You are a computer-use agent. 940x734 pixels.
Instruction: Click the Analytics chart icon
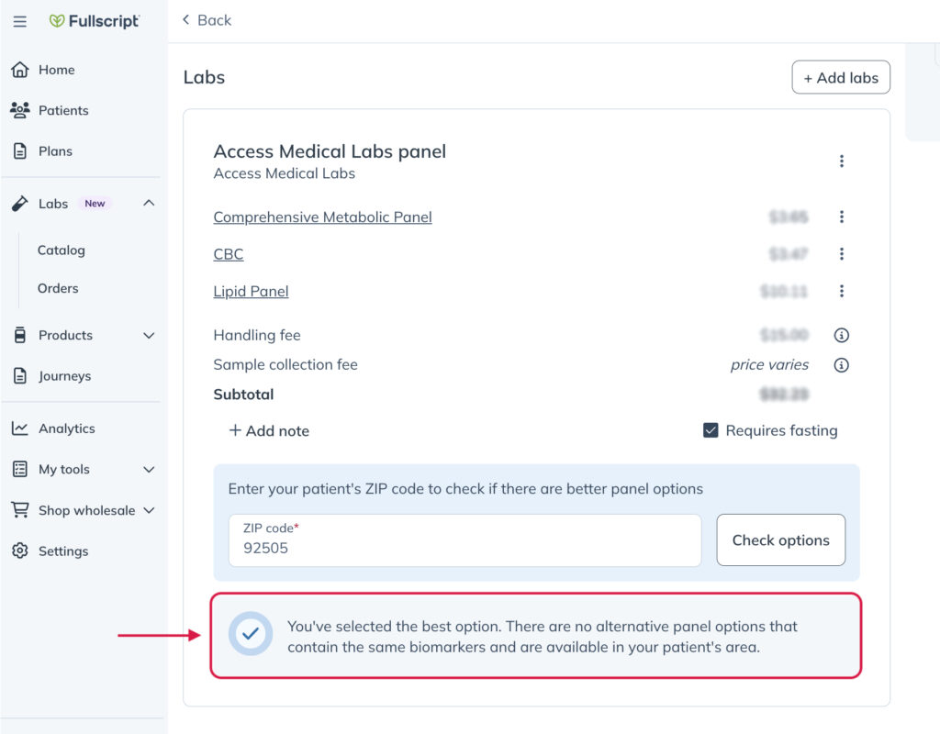coord(20,428)
